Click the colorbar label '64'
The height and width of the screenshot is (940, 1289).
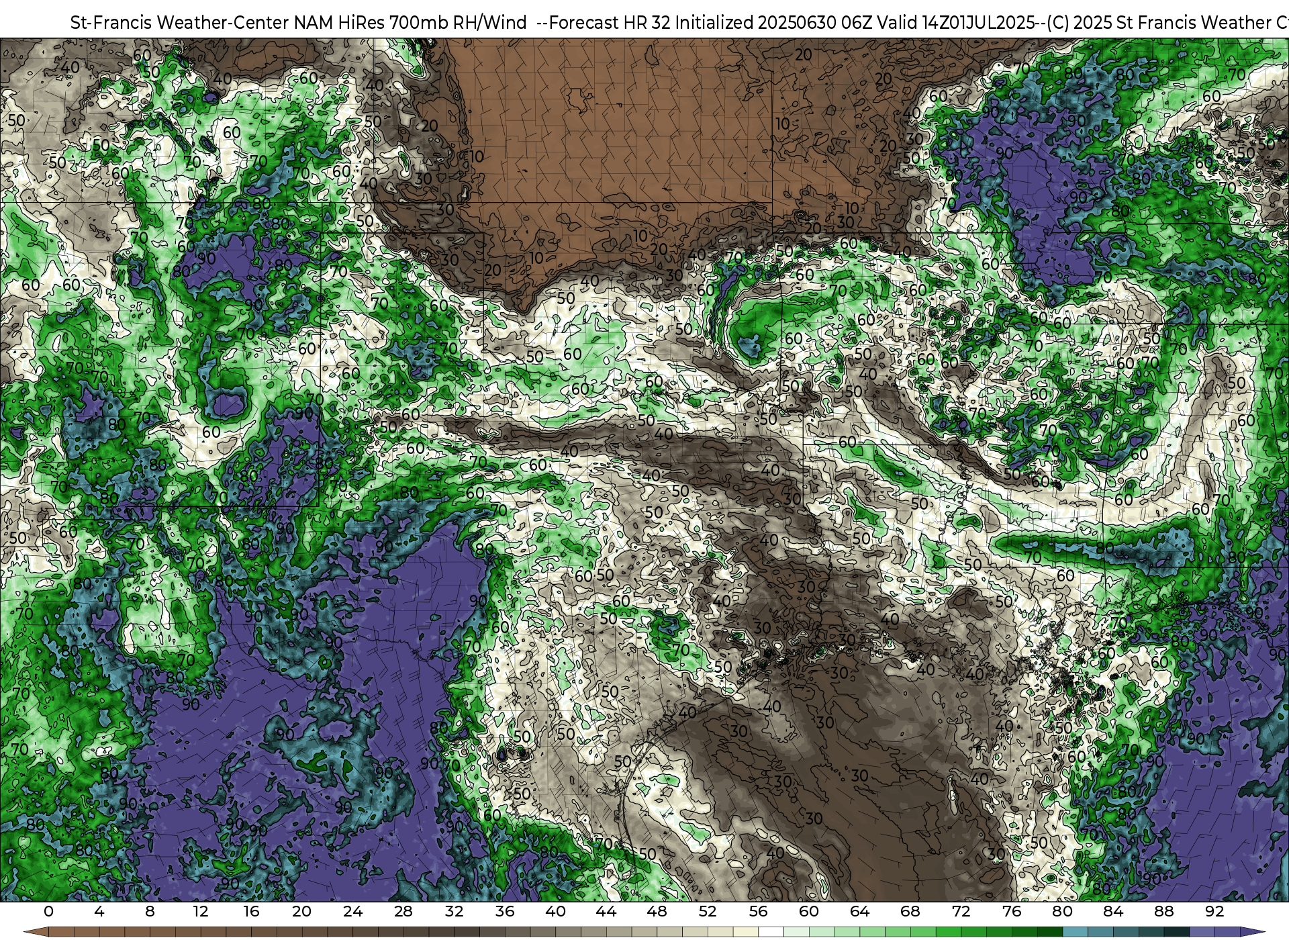pyautogui.click(x=859, y=911)
